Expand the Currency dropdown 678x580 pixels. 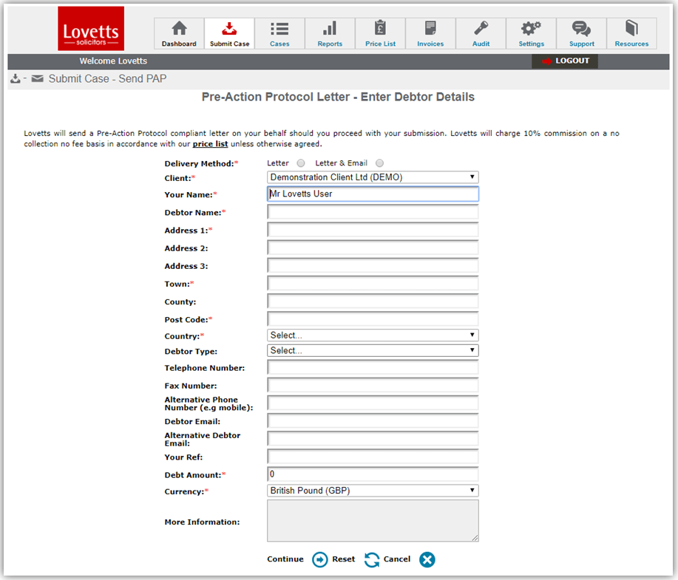point(373,491)
